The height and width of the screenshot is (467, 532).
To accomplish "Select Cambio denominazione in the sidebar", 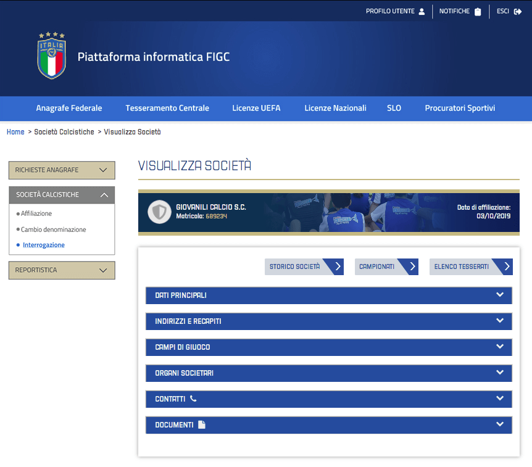I will 53,229.
